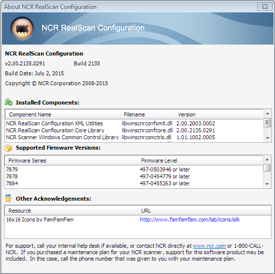Screen dimensions: 275x274
Task: Click firmware level 497-0503946 or later
Action: point(165,169)
